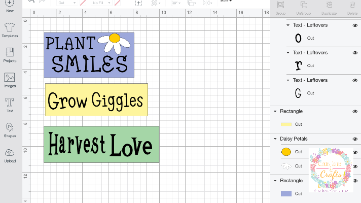This screenshot has height=203, width=361.
Task: Collapse the Text - Leftovers O group
Action: (x=288, y=25)
